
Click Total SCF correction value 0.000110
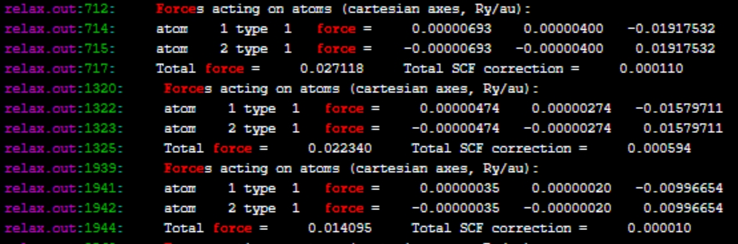pos(651,68)
